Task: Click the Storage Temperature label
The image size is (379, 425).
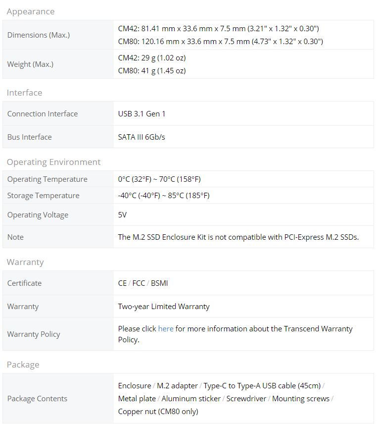Action: point(43,196)
